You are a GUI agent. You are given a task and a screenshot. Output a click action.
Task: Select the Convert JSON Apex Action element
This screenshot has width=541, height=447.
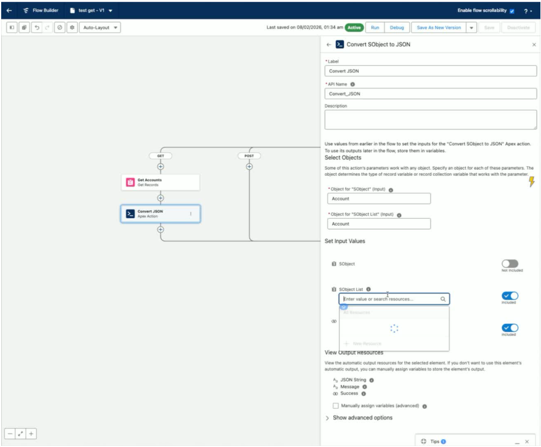point(161,214)
